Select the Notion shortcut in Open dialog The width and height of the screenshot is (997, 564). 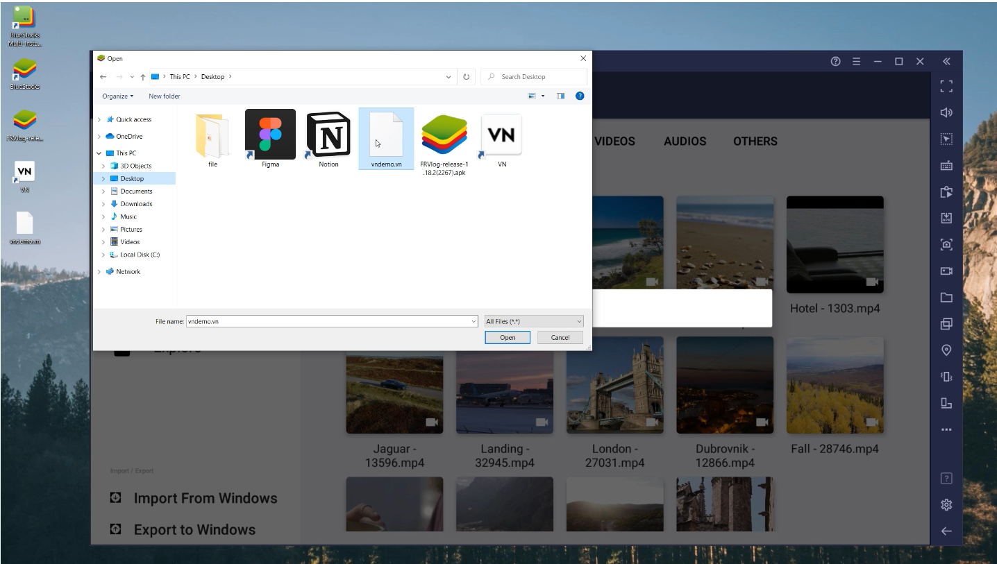(328, 139)
